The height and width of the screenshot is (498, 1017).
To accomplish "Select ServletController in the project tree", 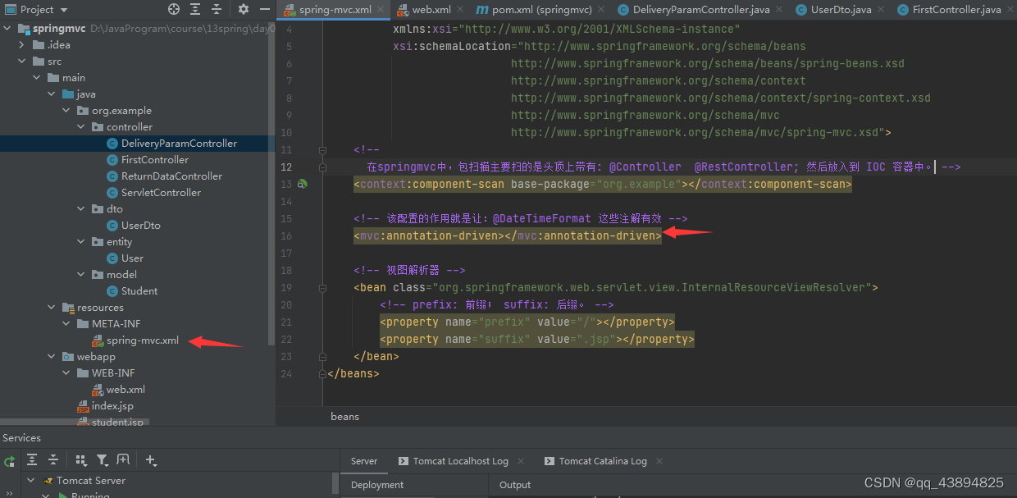I will click(161, 193).
